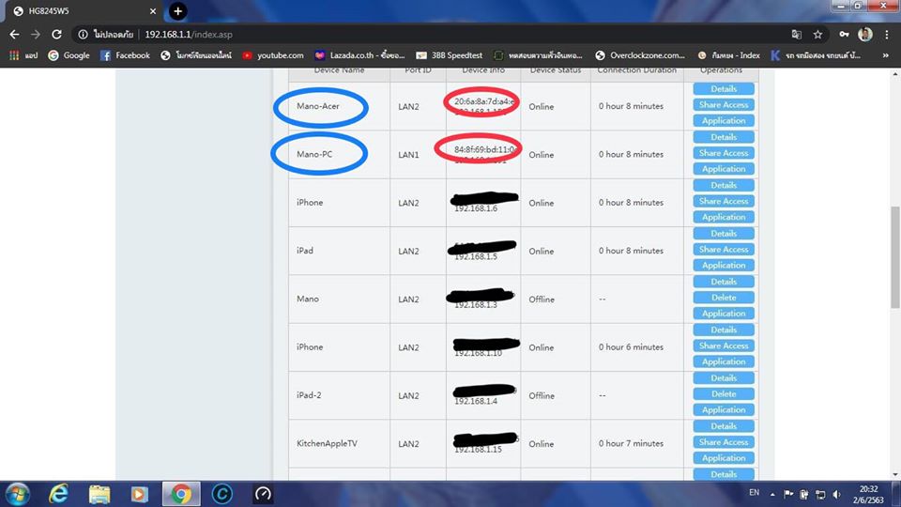This screenshot has width=901, height=507.
Task: Click Application for iPad at 192.168.1.5
Action: click(x=724, y=266)
